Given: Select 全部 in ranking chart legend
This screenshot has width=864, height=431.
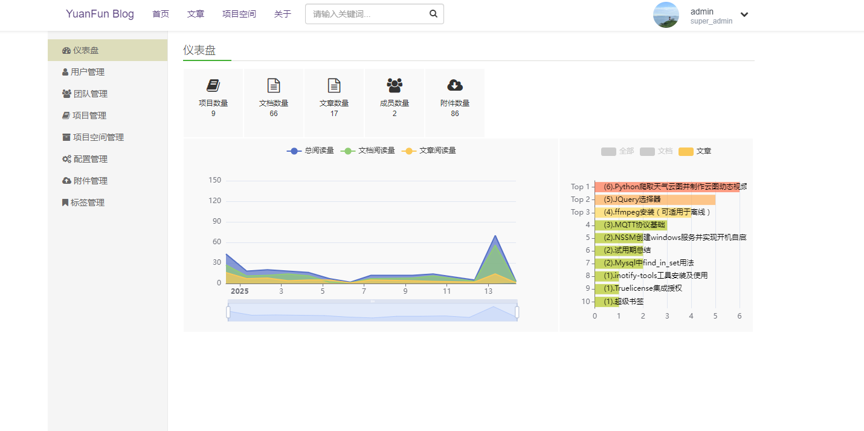Looking at the screenshot, I should [x=617, y=151].
